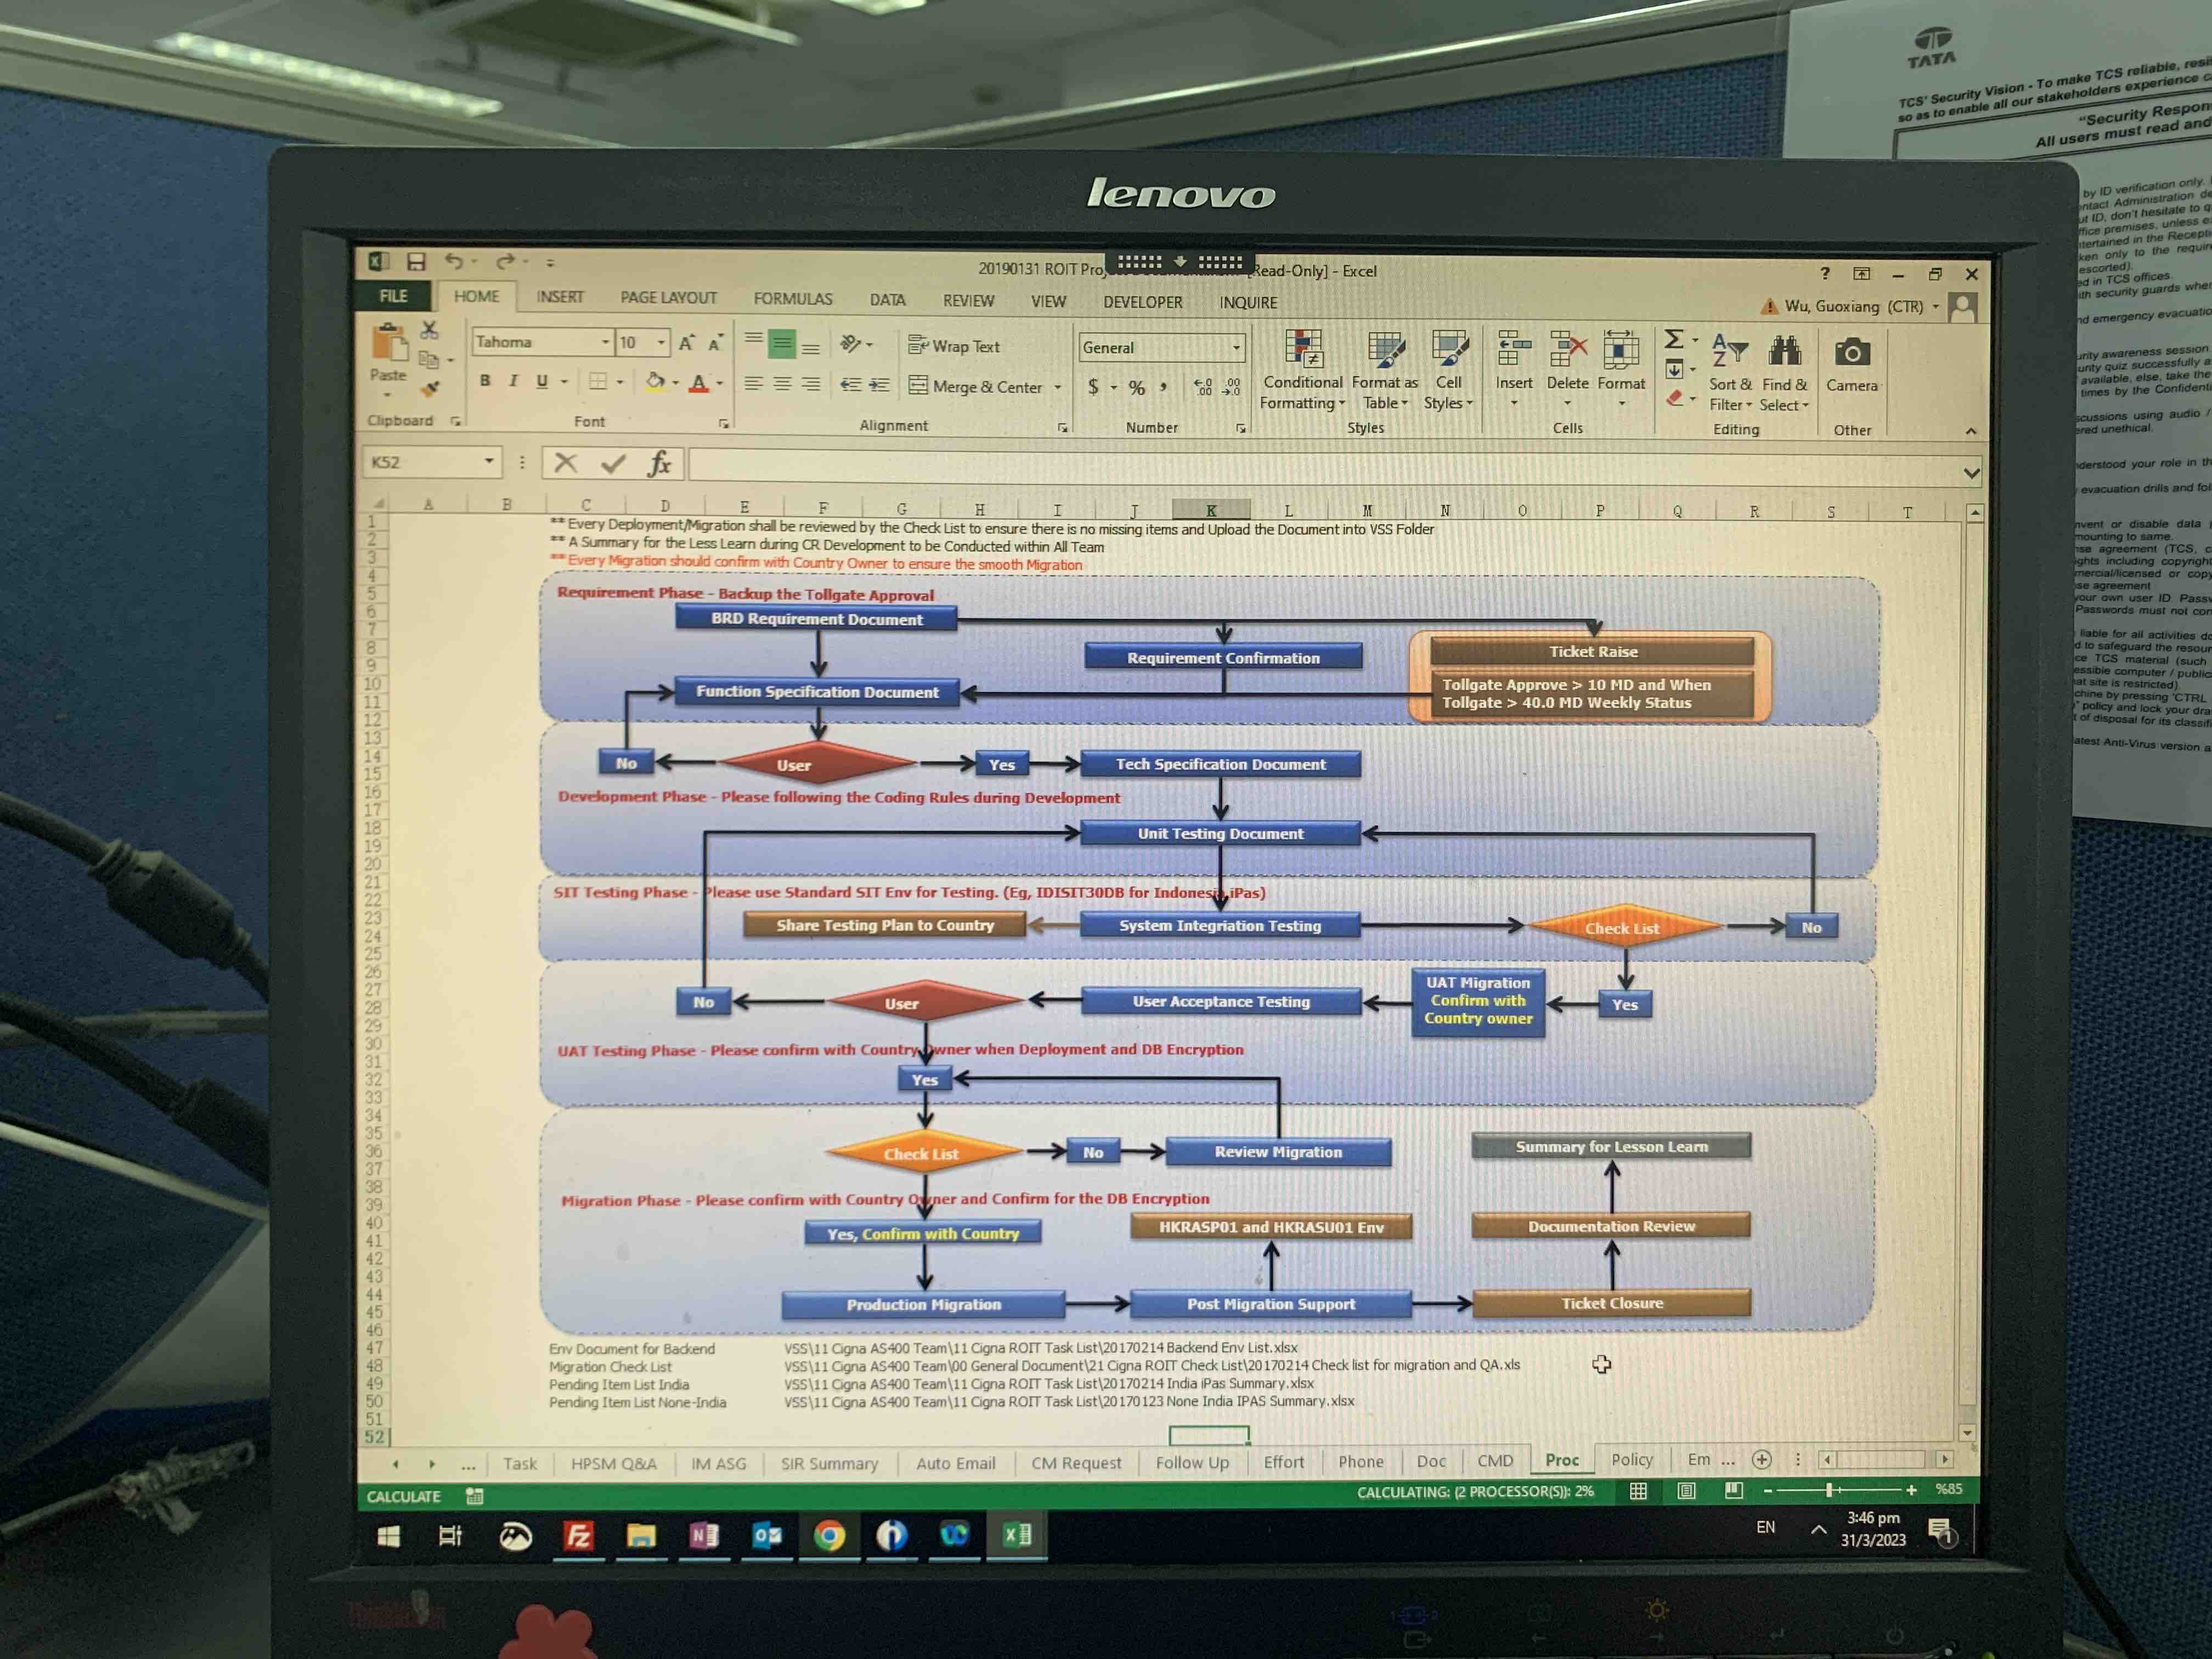Screen dimensions: 2212x1659
Task: Switch to Page Layout view in status bar
Action: tap(1686, 1491)
